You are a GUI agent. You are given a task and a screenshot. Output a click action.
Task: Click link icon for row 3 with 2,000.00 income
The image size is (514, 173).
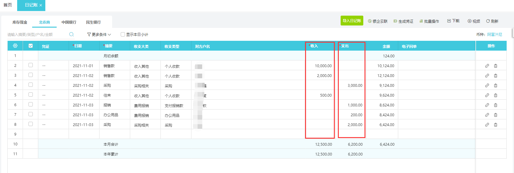487,76
